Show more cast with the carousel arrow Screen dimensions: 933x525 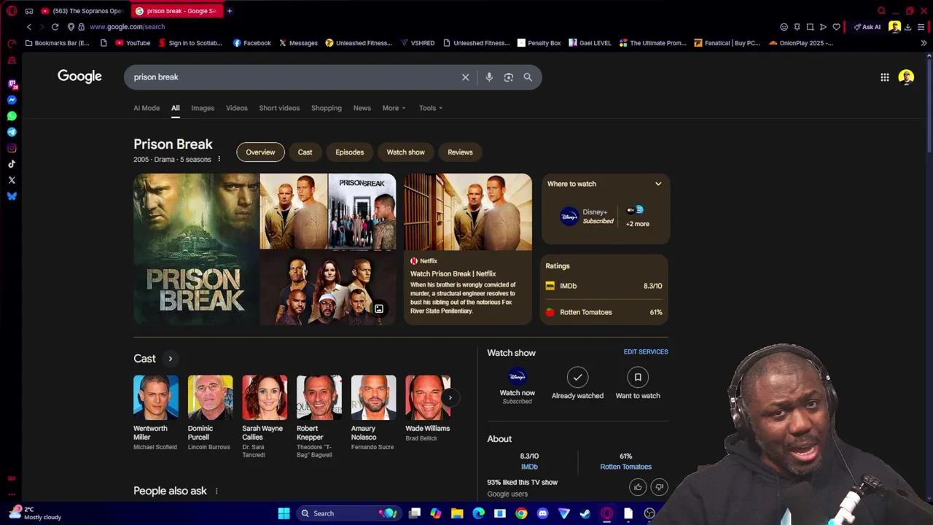(450, 397)
